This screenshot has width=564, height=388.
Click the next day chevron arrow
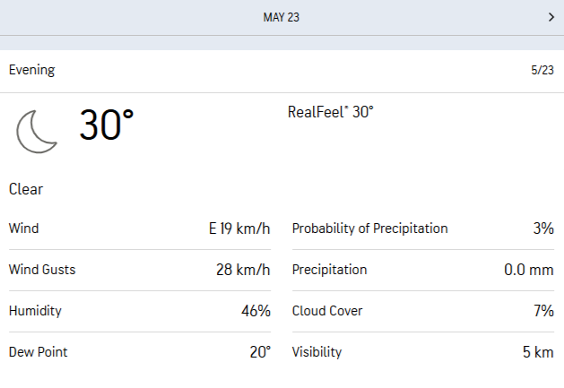tap(551, 17)
